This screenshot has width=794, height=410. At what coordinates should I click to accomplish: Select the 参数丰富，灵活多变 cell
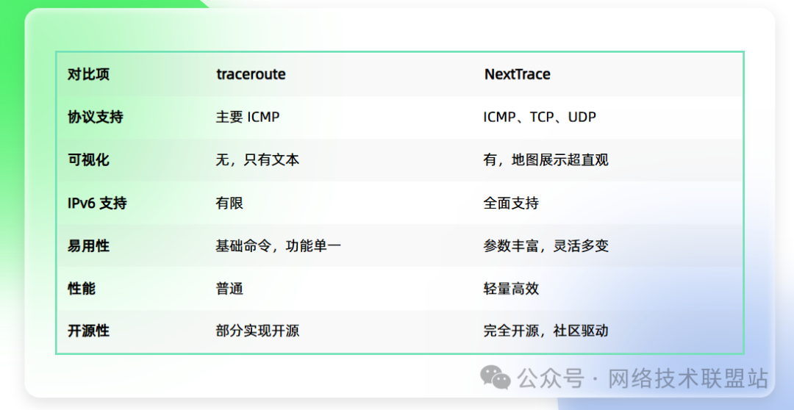(546, 246)
